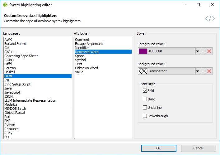Select Eiffel language
The height and width of the screenshot is (155, 220).
point(38,64)
